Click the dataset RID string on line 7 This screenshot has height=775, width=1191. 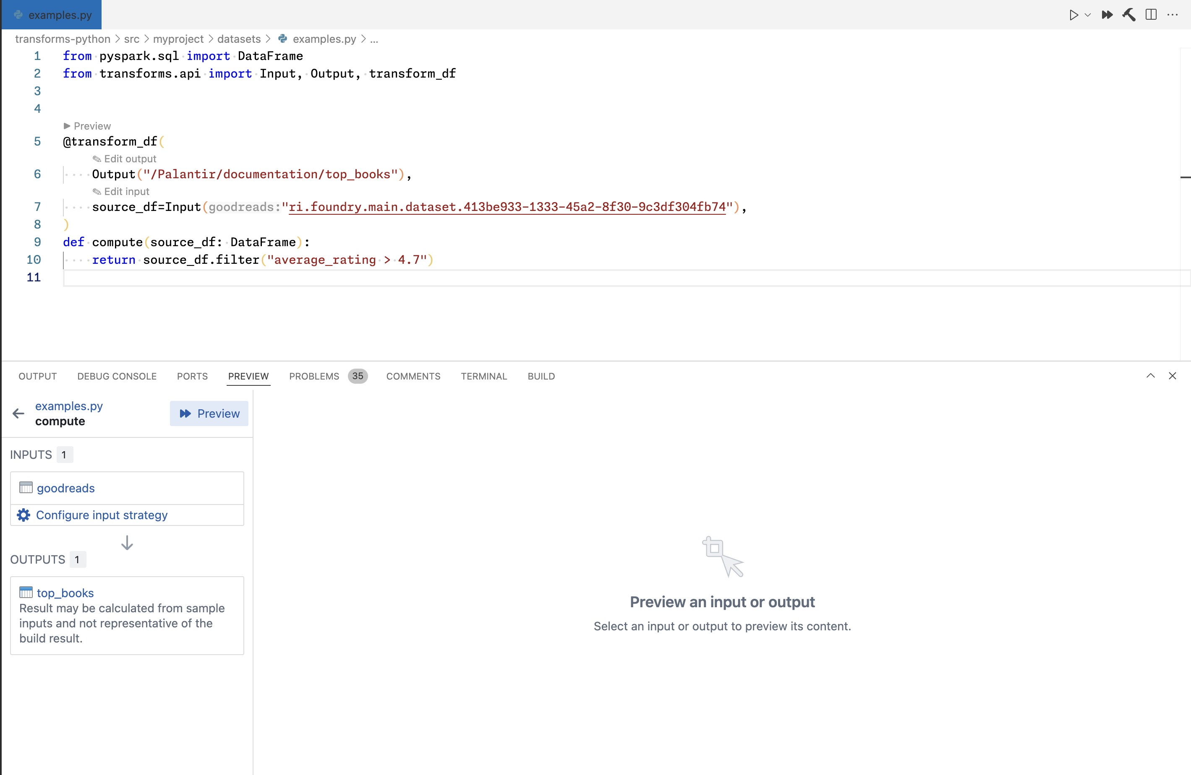[x=507, y=207]
